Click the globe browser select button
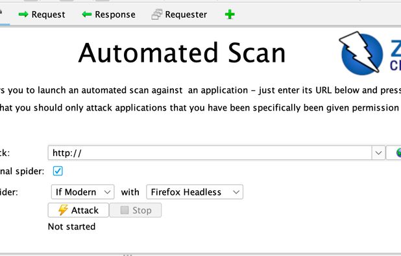The width and height of the screenshot is (401, 256). tap(394, 153)
